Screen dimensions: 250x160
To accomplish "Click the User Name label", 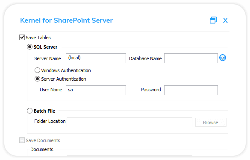I will (x=51, y=90).
